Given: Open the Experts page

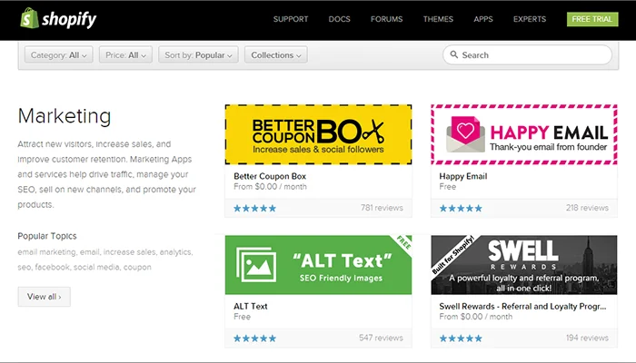Looking at the screenshot, I should coord(530,19).
